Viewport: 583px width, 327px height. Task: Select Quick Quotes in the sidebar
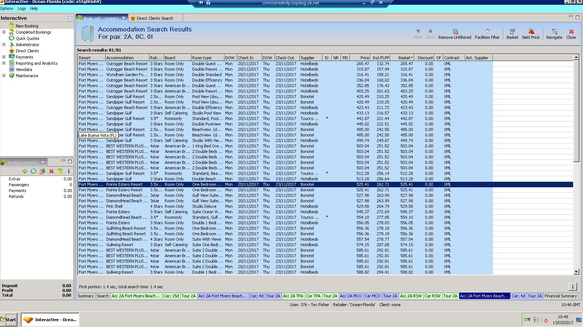[x=27, y=38]
